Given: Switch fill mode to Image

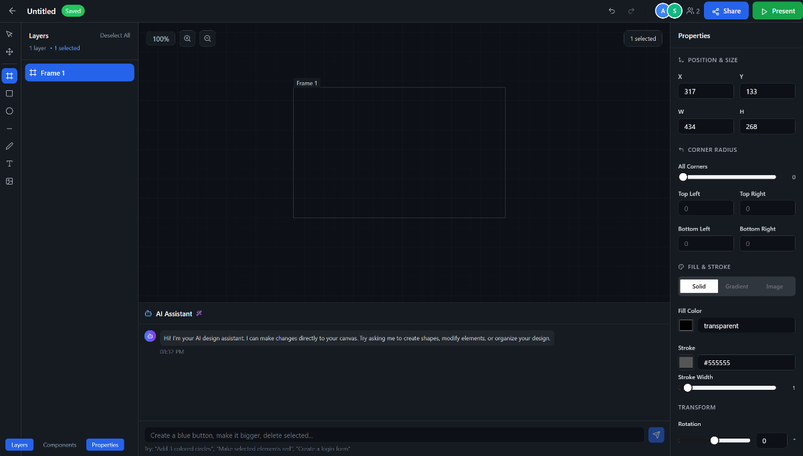Looking at the screenshot, I should point(774,286).
